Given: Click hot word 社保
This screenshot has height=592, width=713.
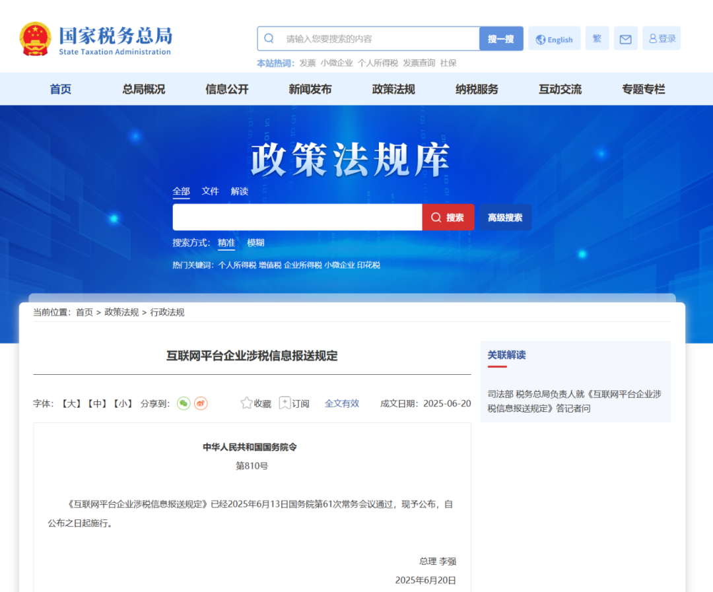Looking at the screenshot, I should pos(448,63).
